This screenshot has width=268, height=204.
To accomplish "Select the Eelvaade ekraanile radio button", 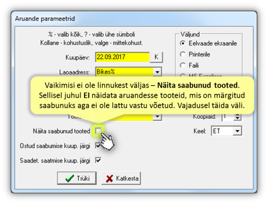I will (183, 43).
